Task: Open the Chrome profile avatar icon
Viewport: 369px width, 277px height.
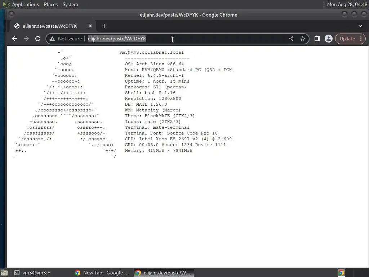Action: 329,39
